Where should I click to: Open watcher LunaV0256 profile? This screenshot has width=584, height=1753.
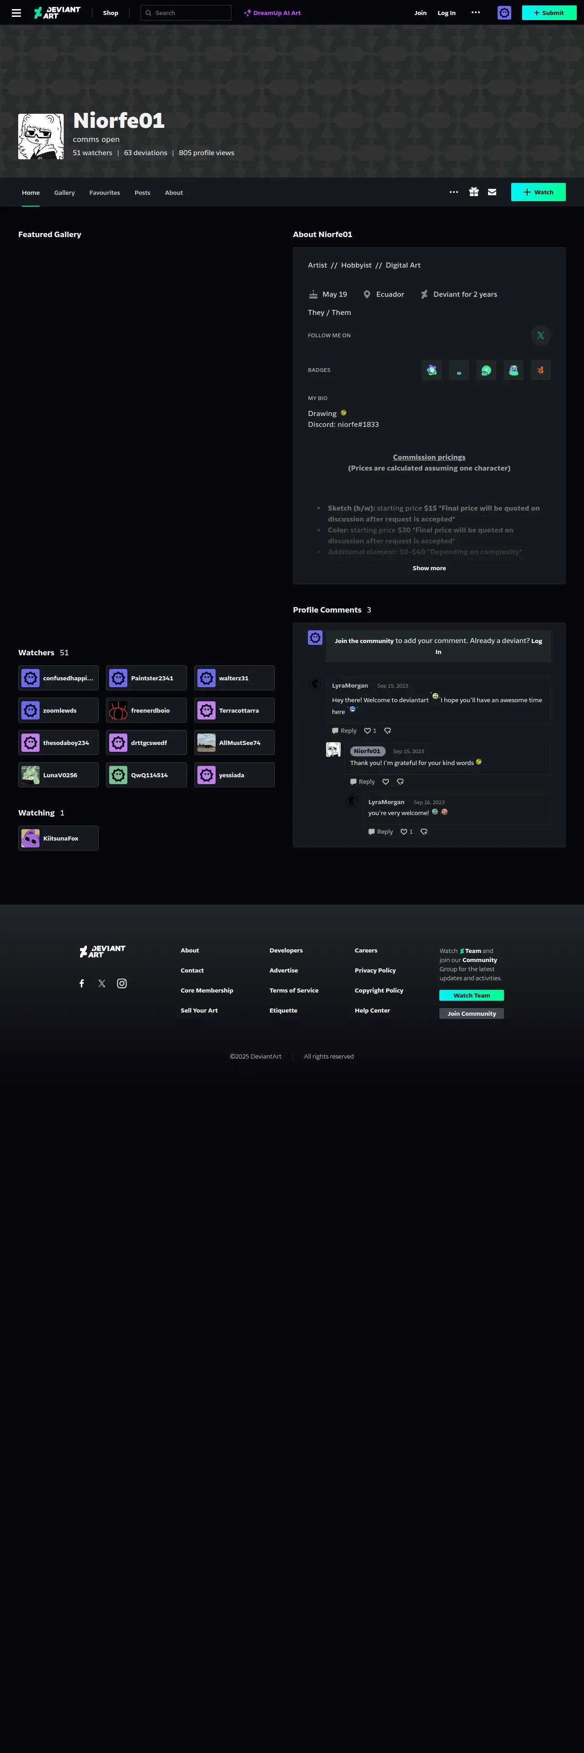click(59, 775)
